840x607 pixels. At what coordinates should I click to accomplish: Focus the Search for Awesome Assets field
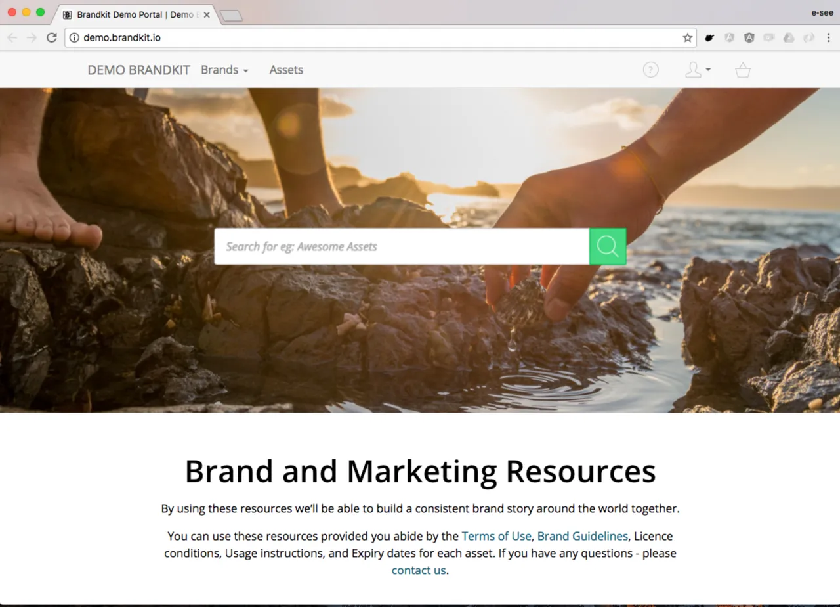[401, 246]
